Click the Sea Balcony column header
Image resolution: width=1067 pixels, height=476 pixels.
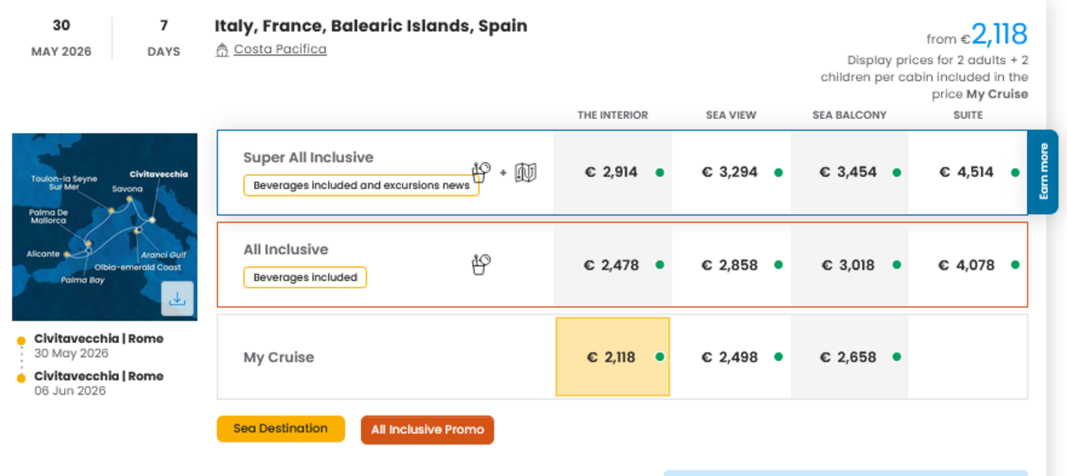849,115
